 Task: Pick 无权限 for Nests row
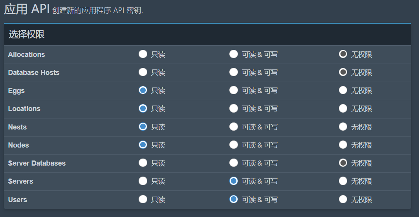(343, 127)
